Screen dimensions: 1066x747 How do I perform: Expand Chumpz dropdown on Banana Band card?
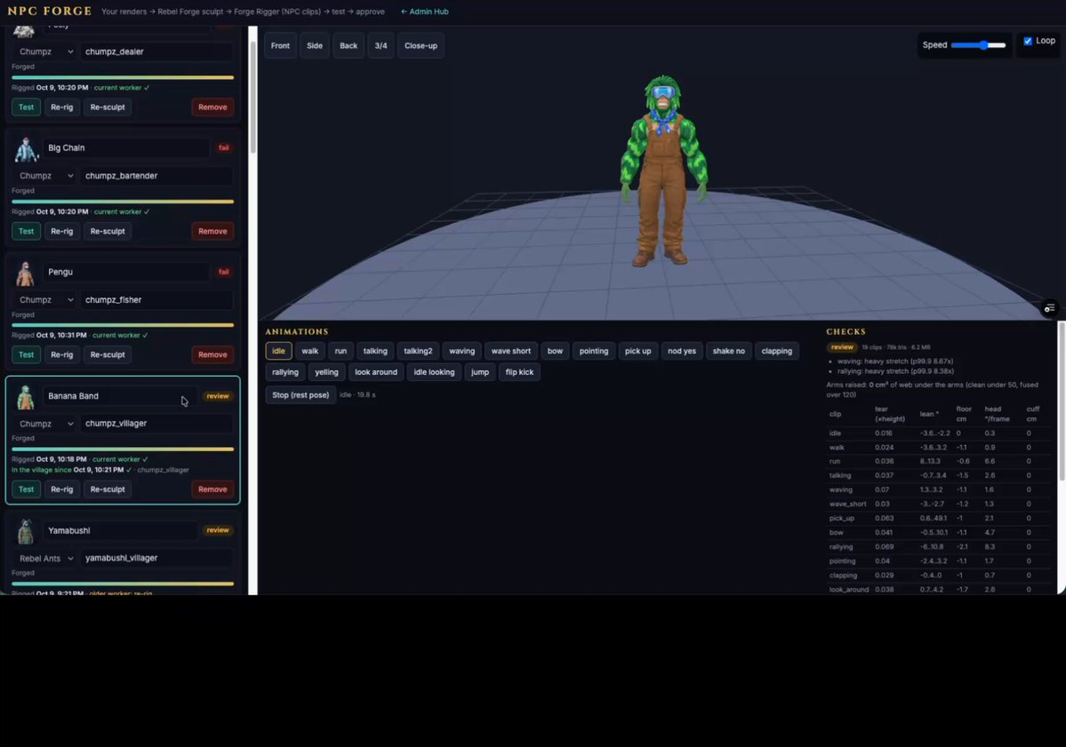tap(44, 424)
